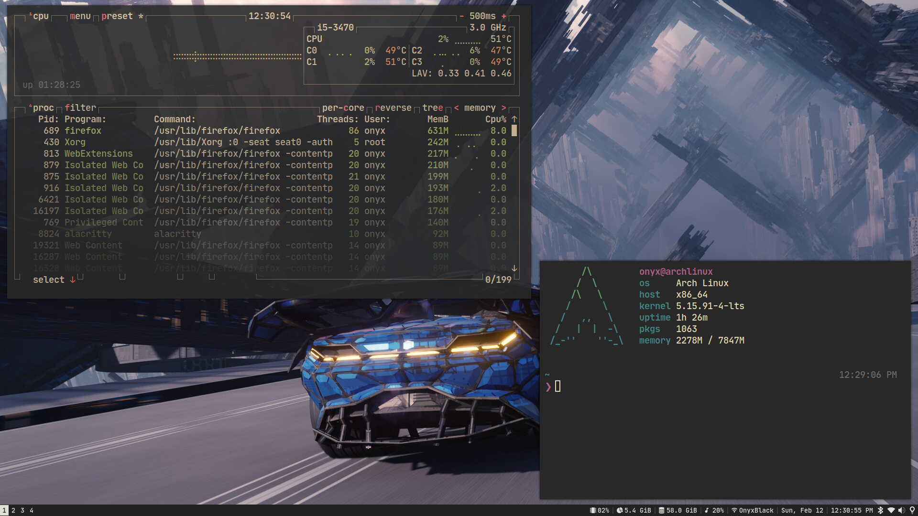This screenshot has height=516, width=918.
Task: Open the btop menu
Action: click(80, 16)
